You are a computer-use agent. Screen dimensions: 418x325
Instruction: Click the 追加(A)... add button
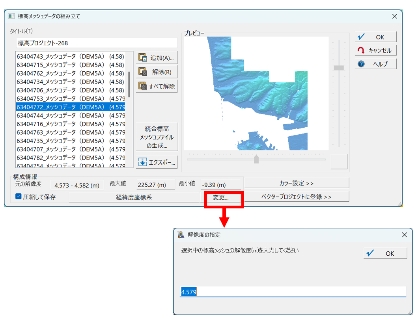(157, 58)
